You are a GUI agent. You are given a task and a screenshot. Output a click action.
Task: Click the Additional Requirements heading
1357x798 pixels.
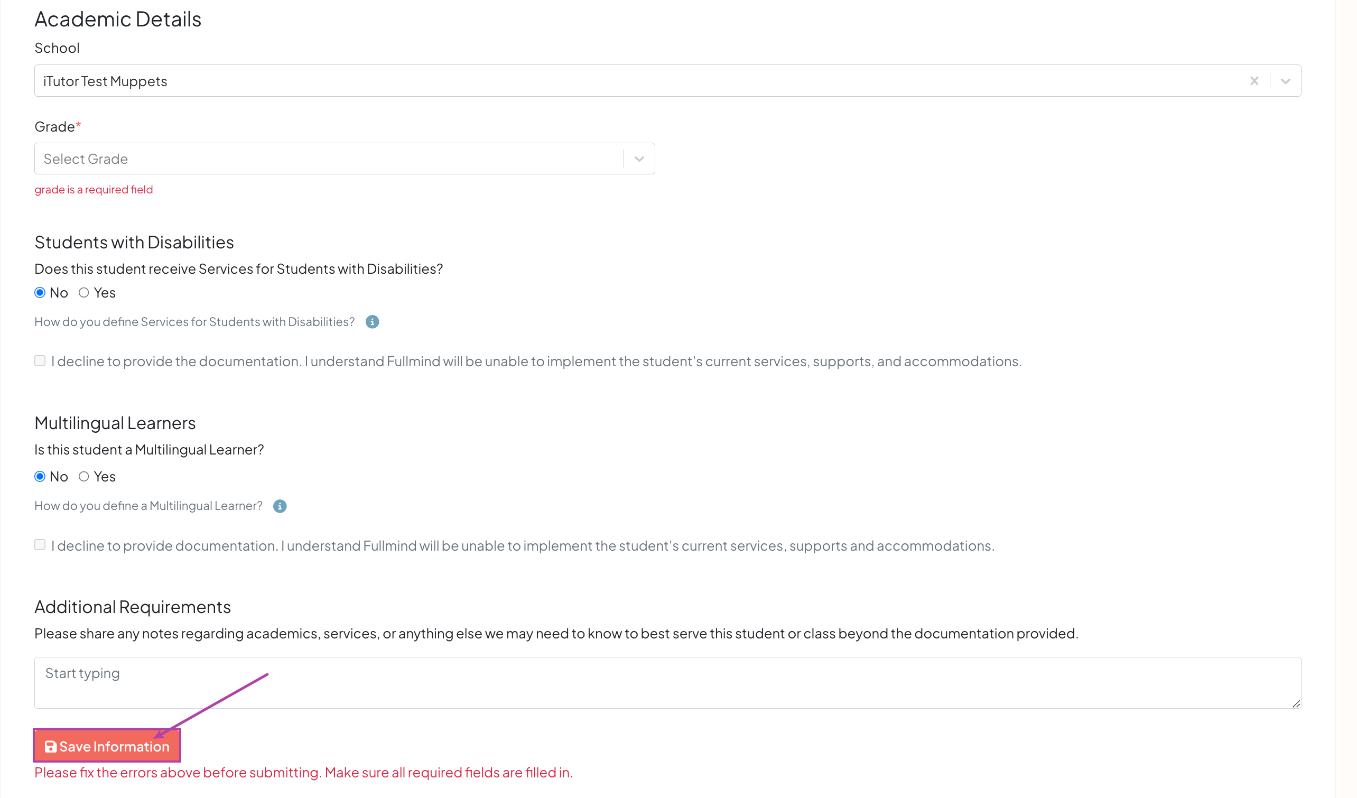pos(133,607)
